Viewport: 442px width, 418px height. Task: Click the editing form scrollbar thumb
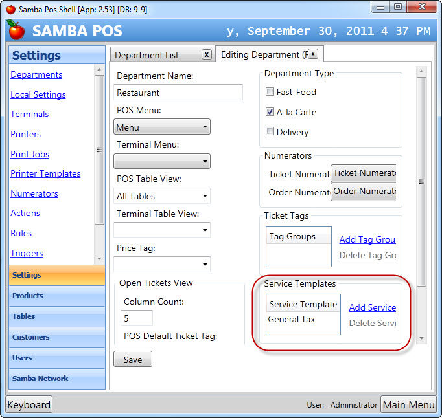421,182
